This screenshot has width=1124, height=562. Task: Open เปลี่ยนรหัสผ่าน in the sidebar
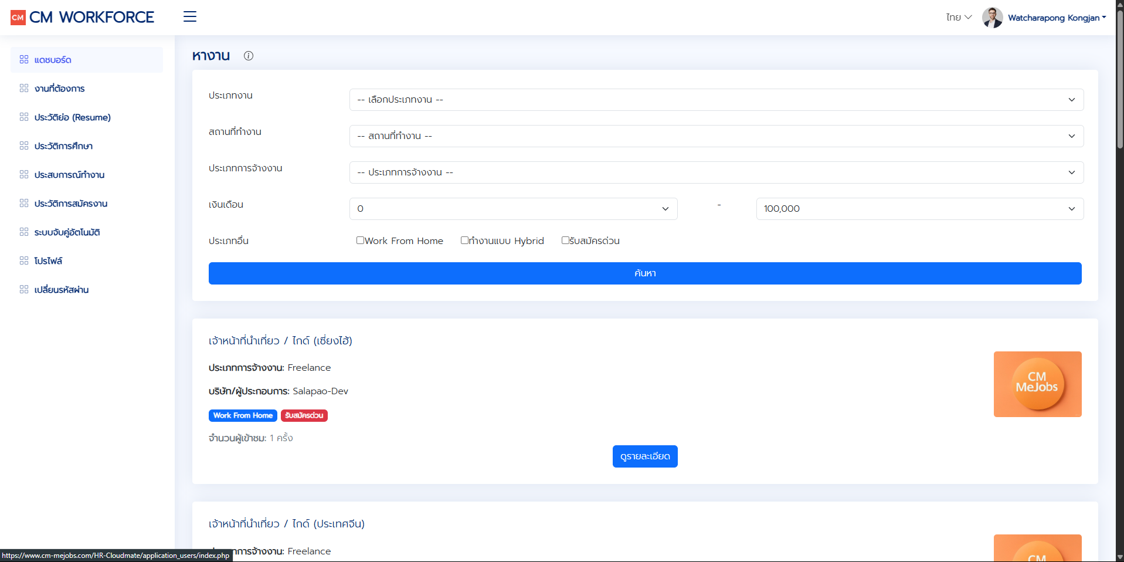(x=87, y=290)
